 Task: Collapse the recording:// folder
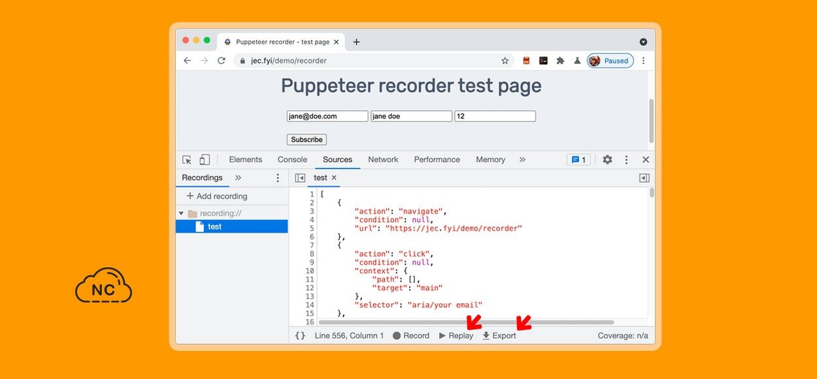click(181, 214)
